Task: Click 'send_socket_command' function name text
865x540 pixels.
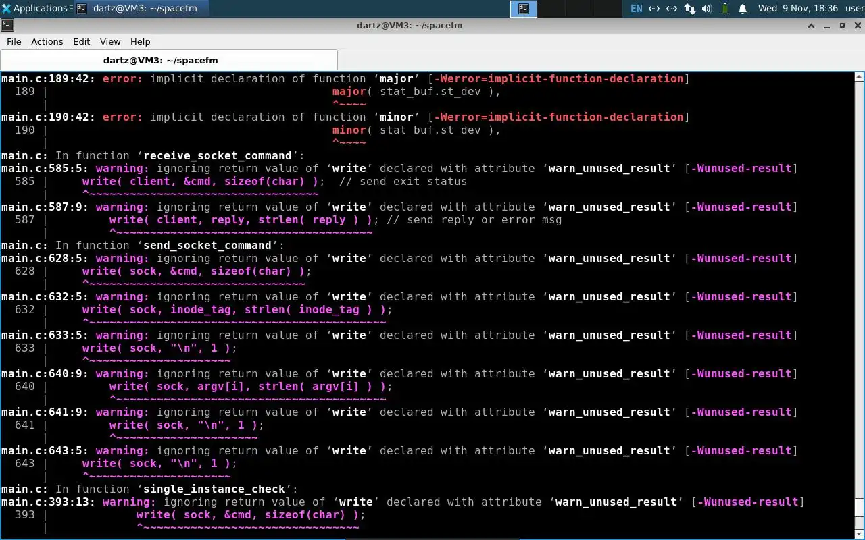Action: pos(207,246)
